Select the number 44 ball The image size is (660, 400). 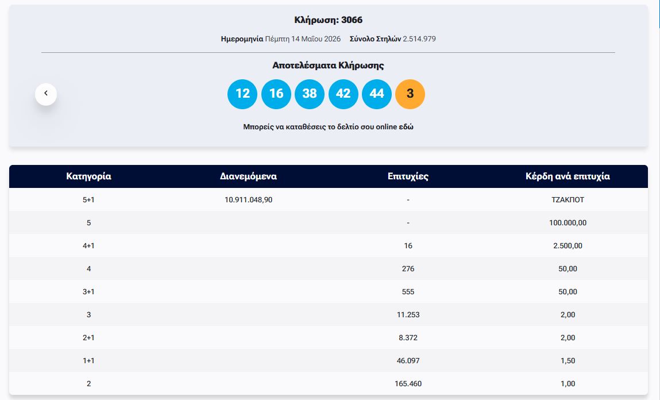click(x=377, y=94)
